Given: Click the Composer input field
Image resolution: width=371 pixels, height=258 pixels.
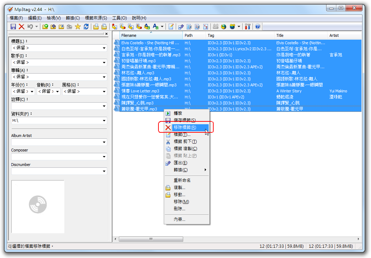Looking at the screenshot, I should [59, 157].
